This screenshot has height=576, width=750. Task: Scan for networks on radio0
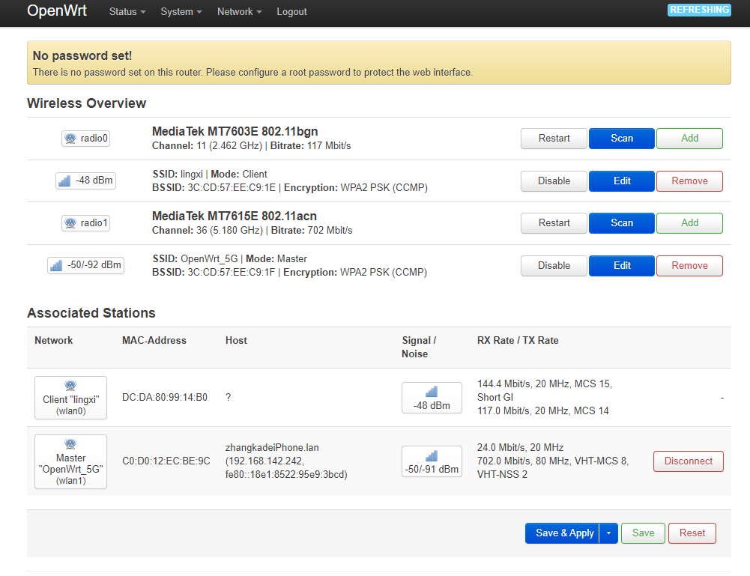tap(621, 139)
